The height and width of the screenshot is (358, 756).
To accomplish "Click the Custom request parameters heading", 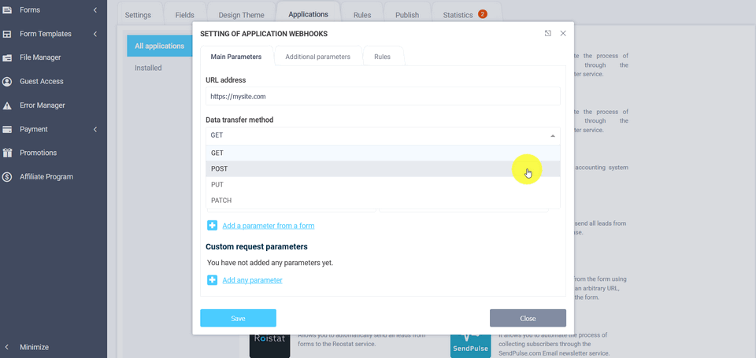I will 257,247.
